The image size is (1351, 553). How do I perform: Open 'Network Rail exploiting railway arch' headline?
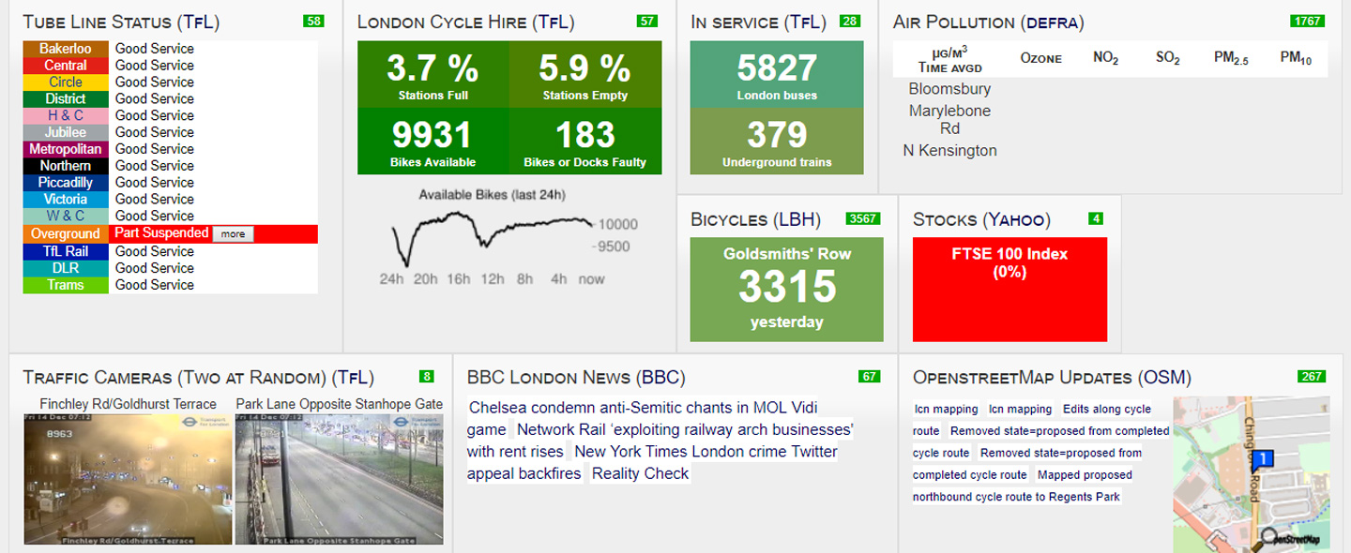click(x=662, y=441)
